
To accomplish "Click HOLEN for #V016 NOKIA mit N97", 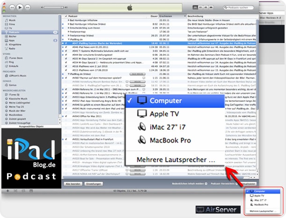I will click(x=138, y=174).
